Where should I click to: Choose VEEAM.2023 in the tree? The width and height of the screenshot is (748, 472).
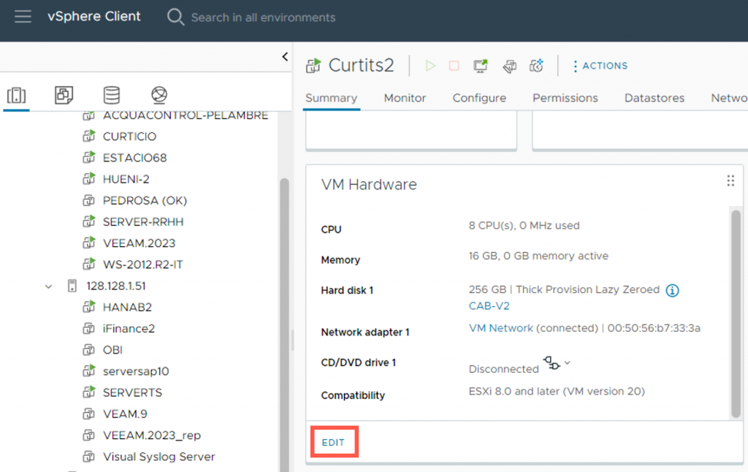click(139, 243)
